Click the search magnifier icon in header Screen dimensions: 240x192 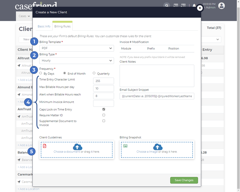click(166, 6)
